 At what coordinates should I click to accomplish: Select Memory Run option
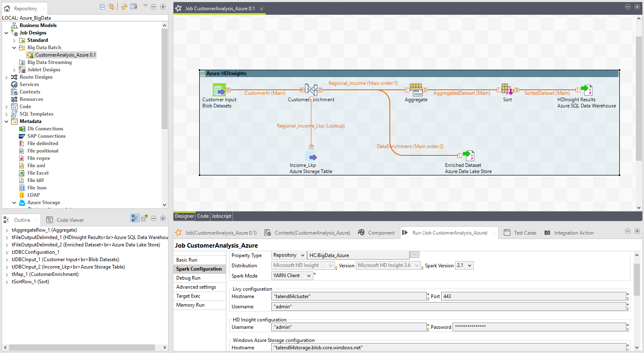(200, 305)
